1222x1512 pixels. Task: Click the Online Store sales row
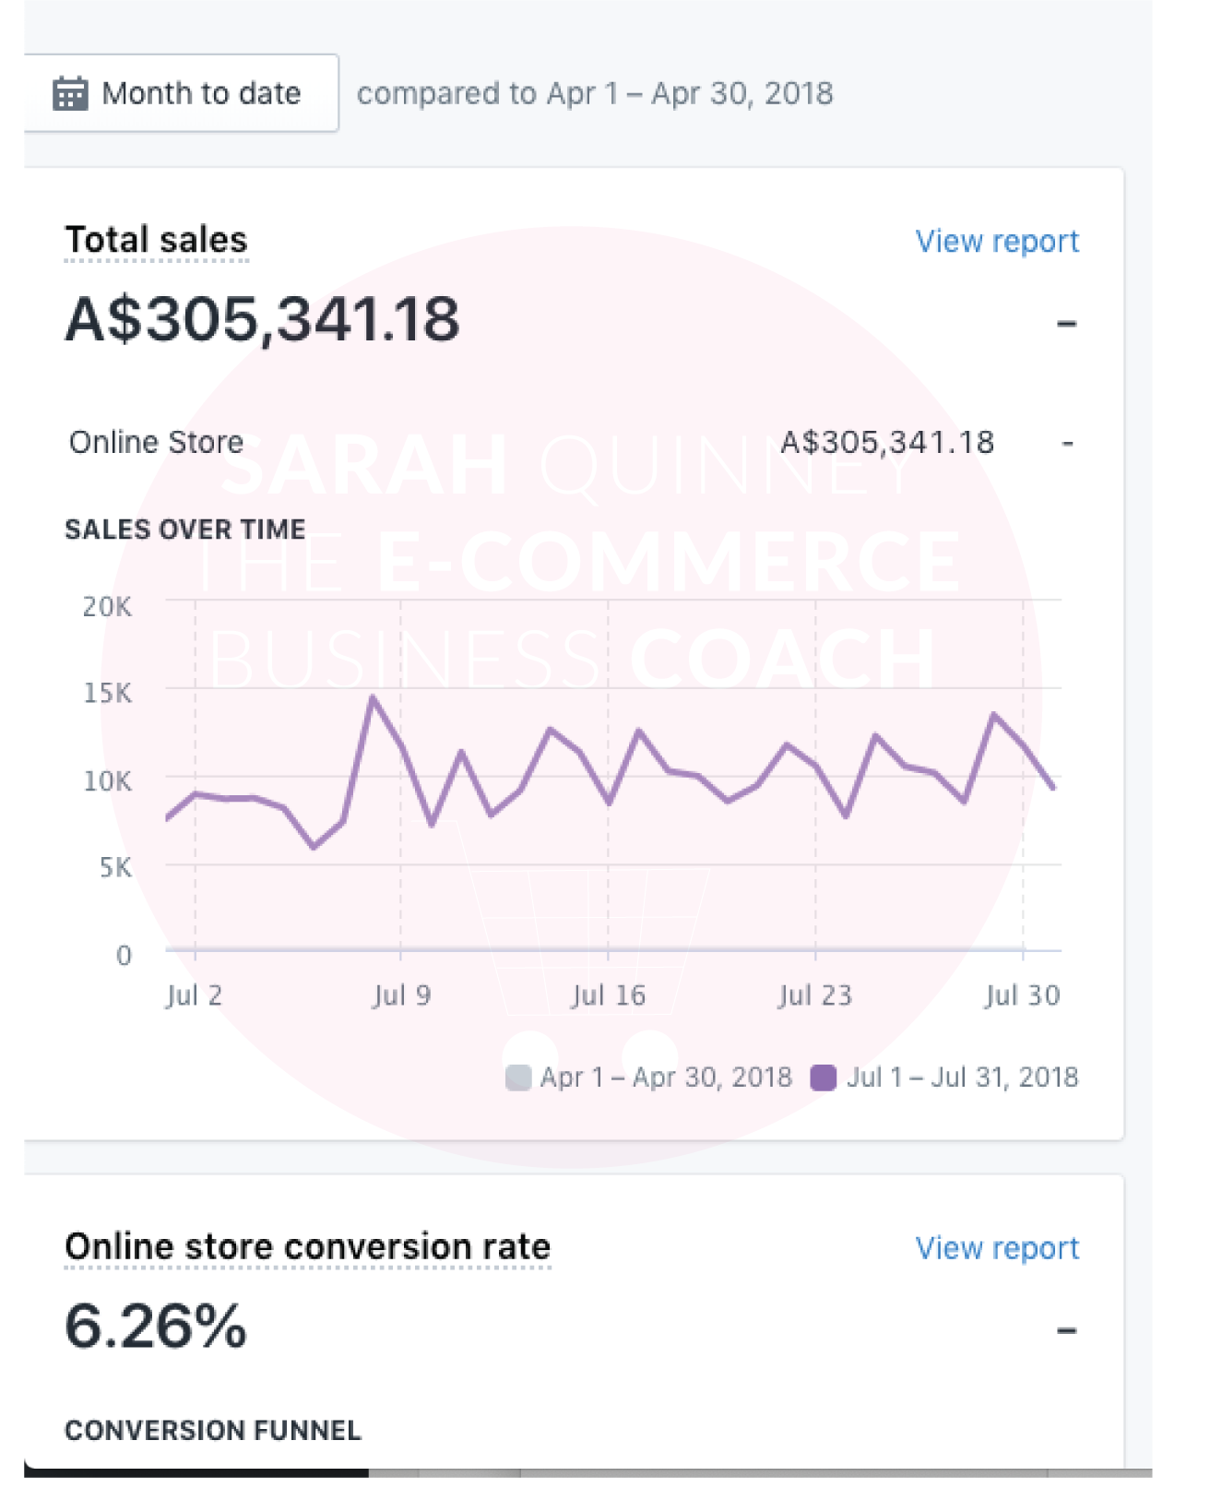[572, 443]
